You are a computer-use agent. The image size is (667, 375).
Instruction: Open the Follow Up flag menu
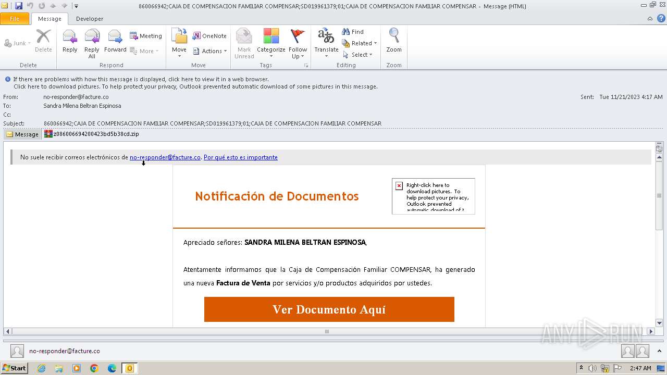pyautogui.click(x=298, y=43)
